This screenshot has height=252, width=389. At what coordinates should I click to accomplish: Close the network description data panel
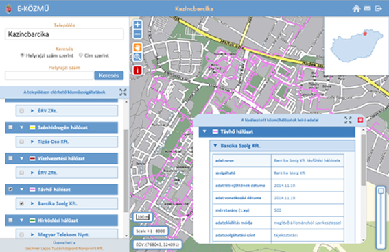pyautogui.click(x=360, y=120)
